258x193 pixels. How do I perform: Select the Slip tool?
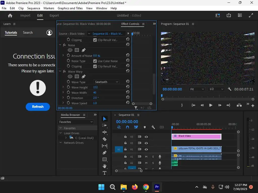(105, 146)
